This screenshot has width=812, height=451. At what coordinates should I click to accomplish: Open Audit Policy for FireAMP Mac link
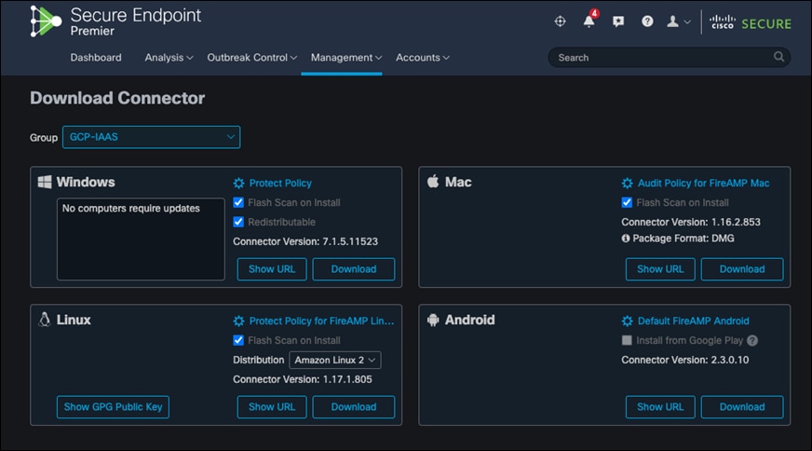pyautogui.click(x=703, y=183)
